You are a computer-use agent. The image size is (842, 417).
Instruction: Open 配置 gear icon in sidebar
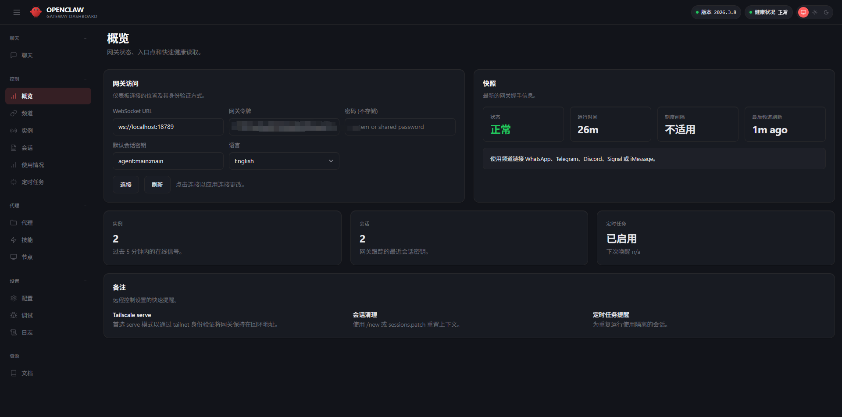point(14,298)
